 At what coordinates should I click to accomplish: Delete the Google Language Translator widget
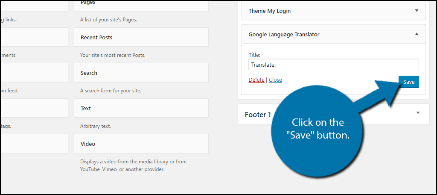click(x=256, y=80)
